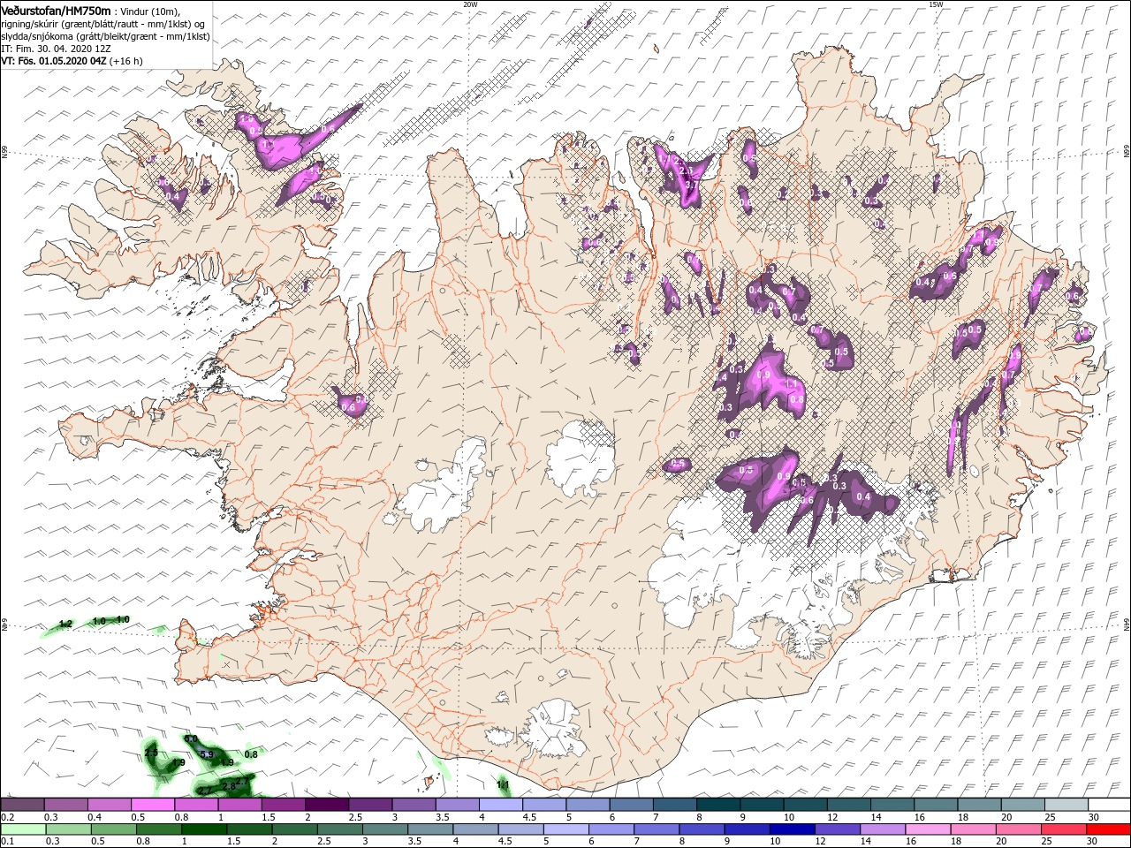Select the light lavender 4–4.5 swatch, upper legend row

[x=500, y=805]
